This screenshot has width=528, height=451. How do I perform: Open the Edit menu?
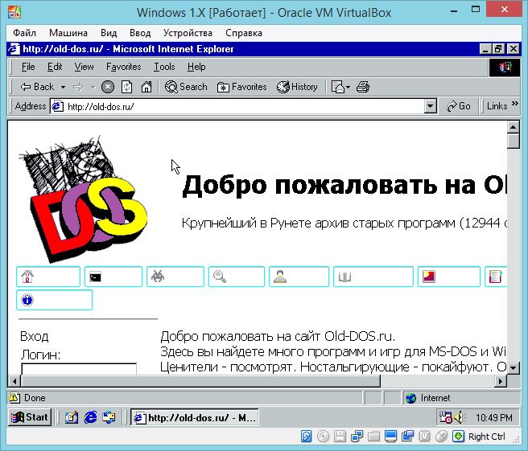coord(55,67)
